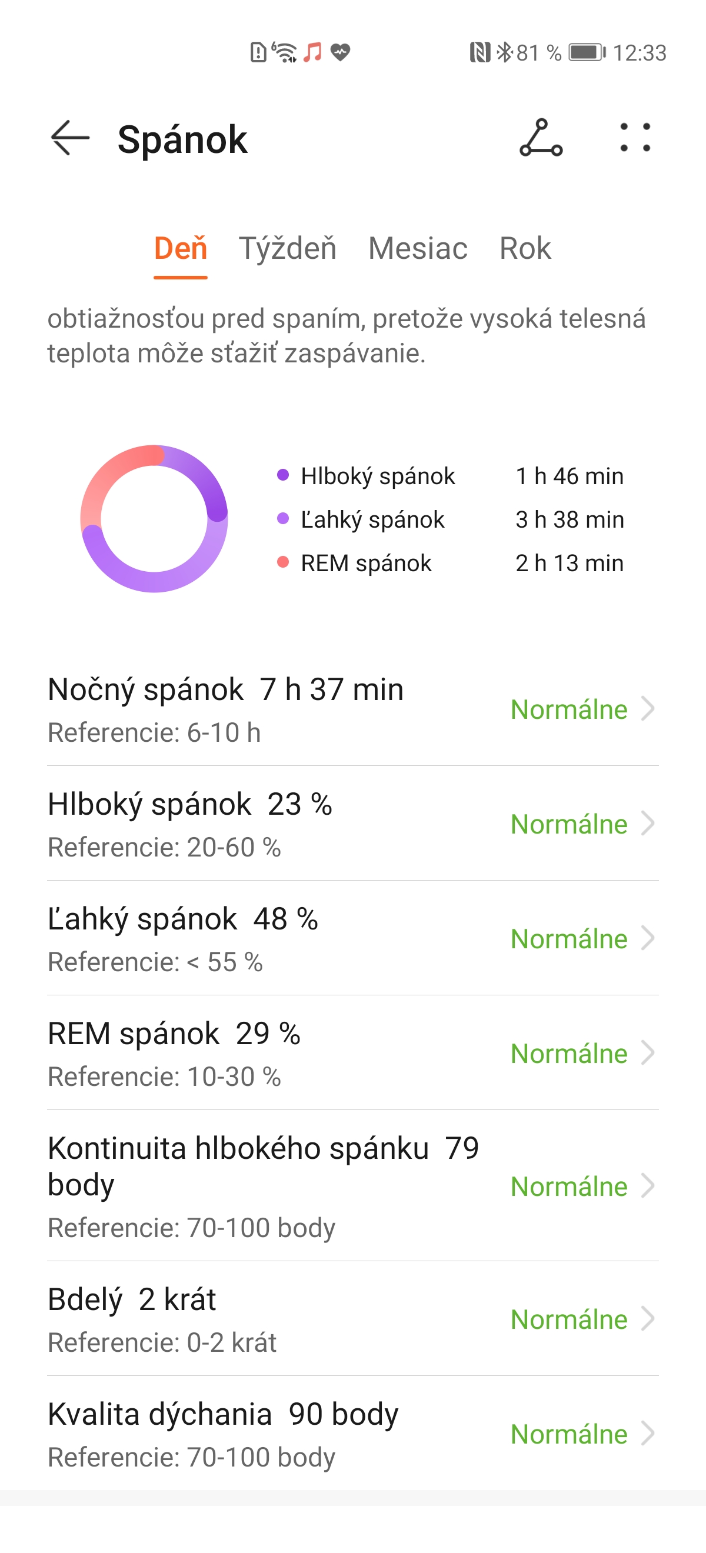Switch to the Týždeň tab

point(288,248)
